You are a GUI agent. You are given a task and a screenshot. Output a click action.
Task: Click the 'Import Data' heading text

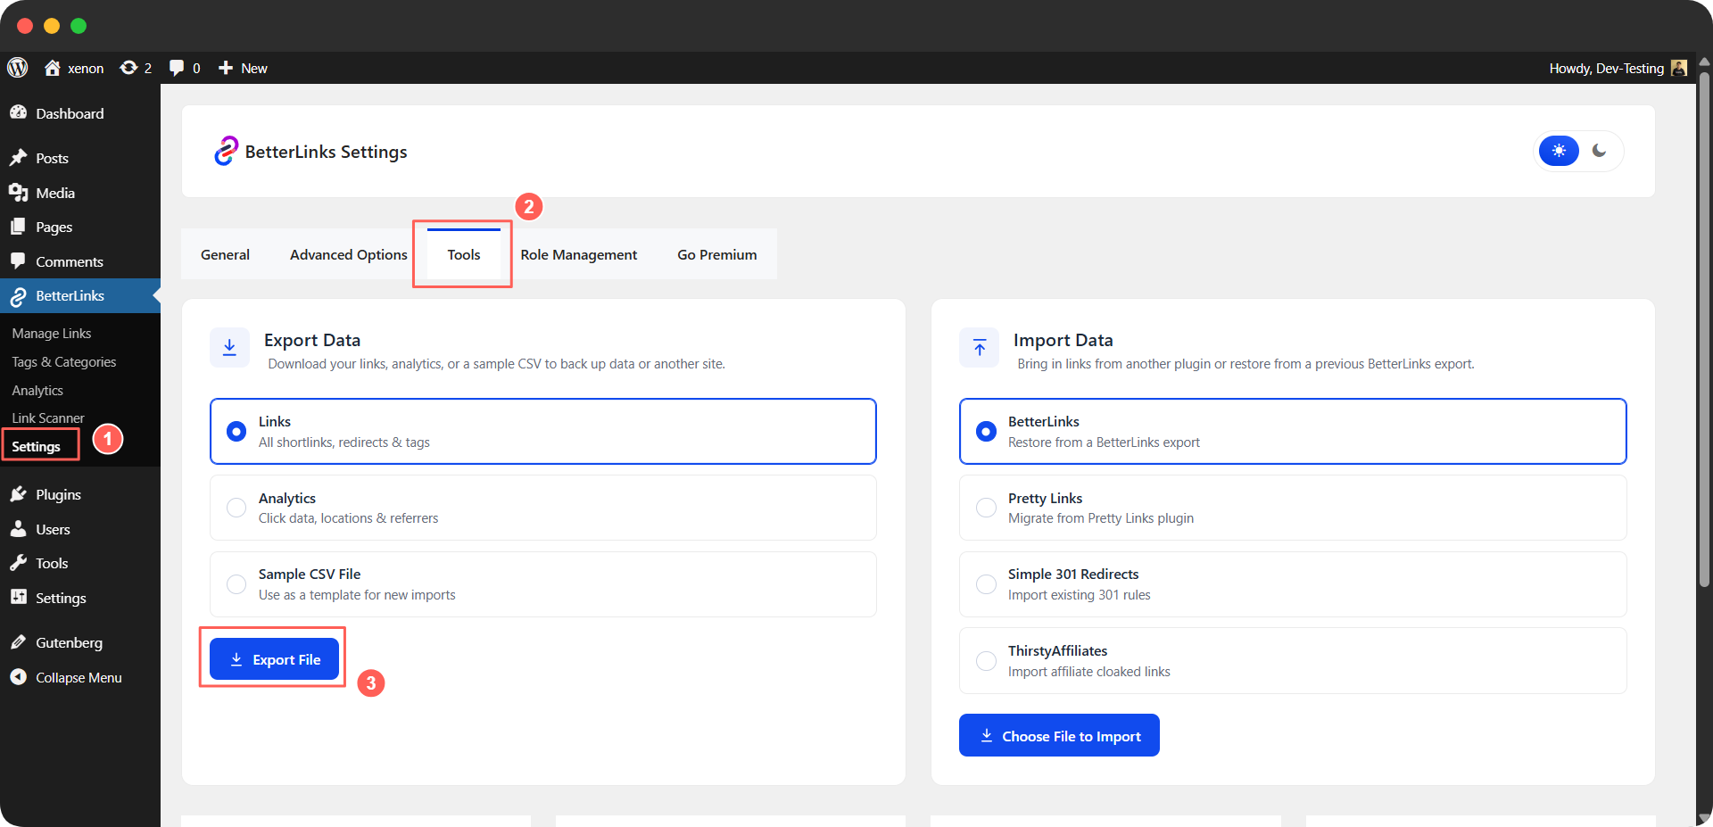point(1063,340)
